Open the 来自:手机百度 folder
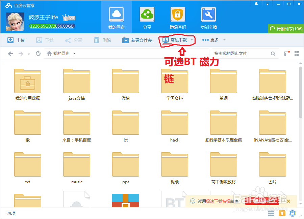This screenshot has width=304, height=219. click(77, 126)
